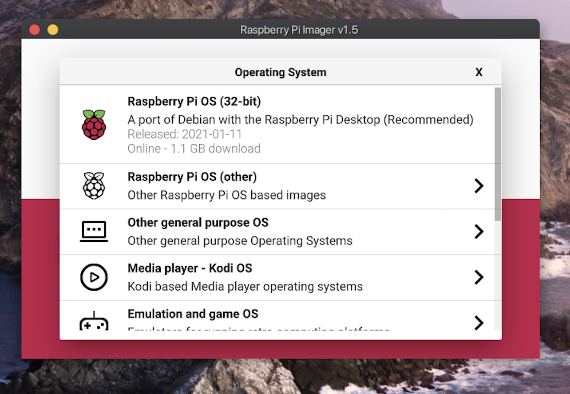Click the 'Online - 1.1 GB download' text
Screen dimensions: 570x394
[194, 149]
